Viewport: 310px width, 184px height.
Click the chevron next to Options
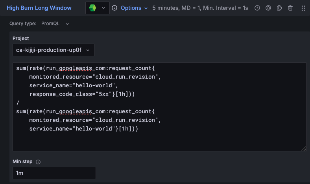tap(146, 8)
